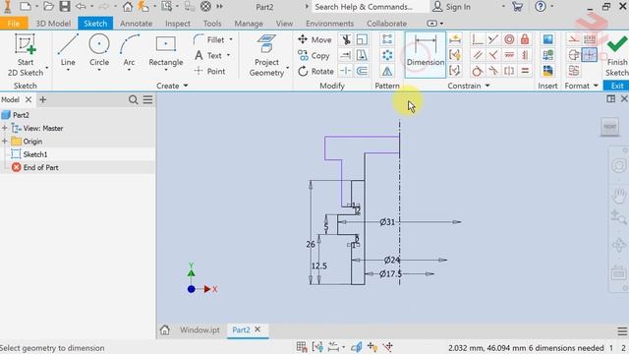This screenshot has width=629, height=354.
Task: Switch to Manage tab
Action: [x=249, y=24]
